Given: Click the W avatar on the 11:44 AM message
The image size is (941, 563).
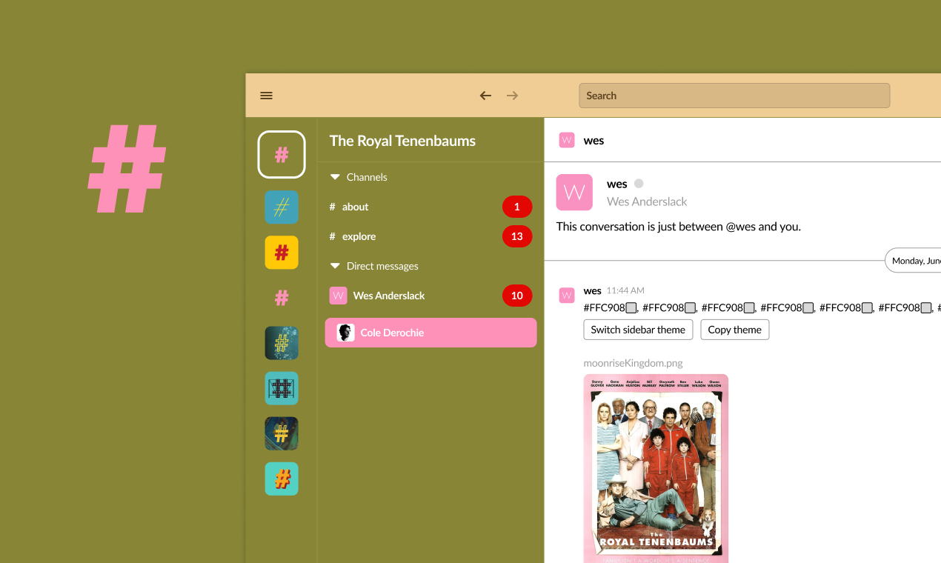Looking at the screenshot, I should (567, 296).
